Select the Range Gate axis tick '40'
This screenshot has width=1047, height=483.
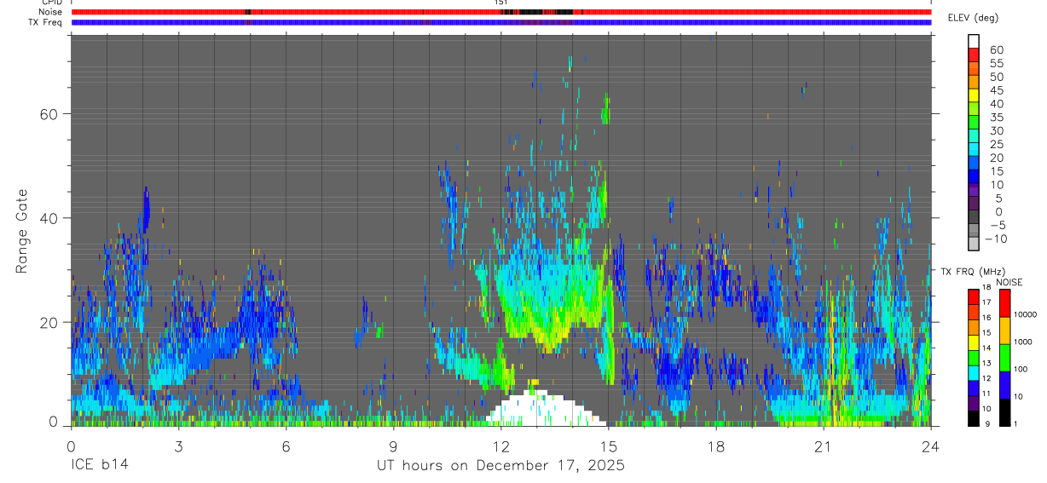click(48, 218)
